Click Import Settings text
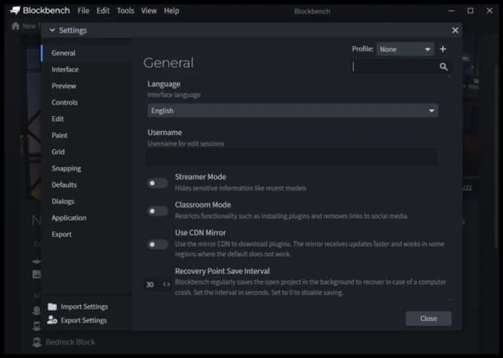Screen dimensions: 503x358 point(84,307)
